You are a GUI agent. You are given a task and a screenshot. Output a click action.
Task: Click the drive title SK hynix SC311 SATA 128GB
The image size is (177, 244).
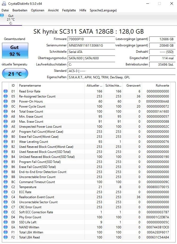88,32
